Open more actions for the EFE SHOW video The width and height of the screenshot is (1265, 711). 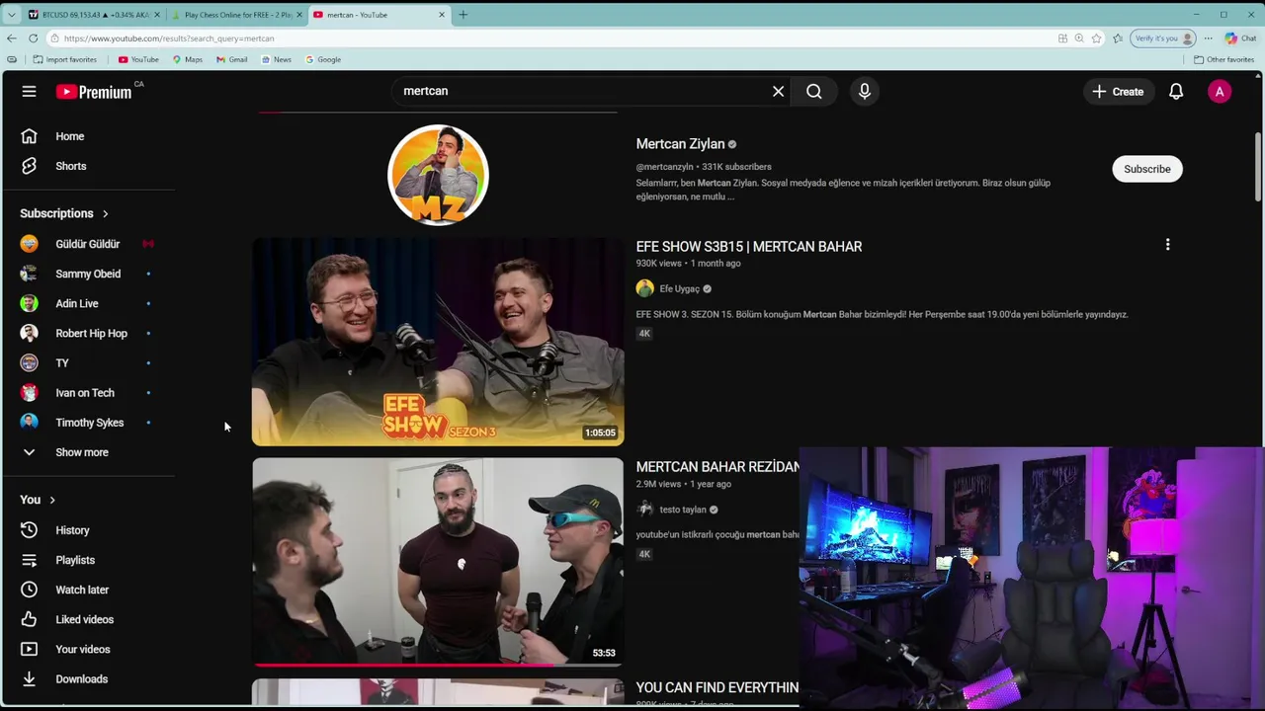(x=1167, y=245)
